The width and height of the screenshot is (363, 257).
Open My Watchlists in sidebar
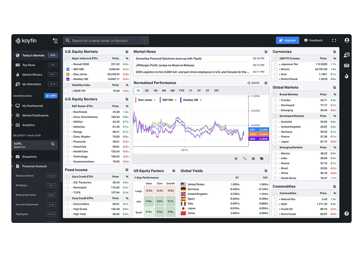tap(35, 84)
